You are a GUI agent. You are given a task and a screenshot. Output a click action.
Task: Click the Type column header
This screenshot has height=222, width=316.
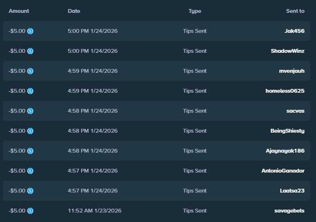195,11
